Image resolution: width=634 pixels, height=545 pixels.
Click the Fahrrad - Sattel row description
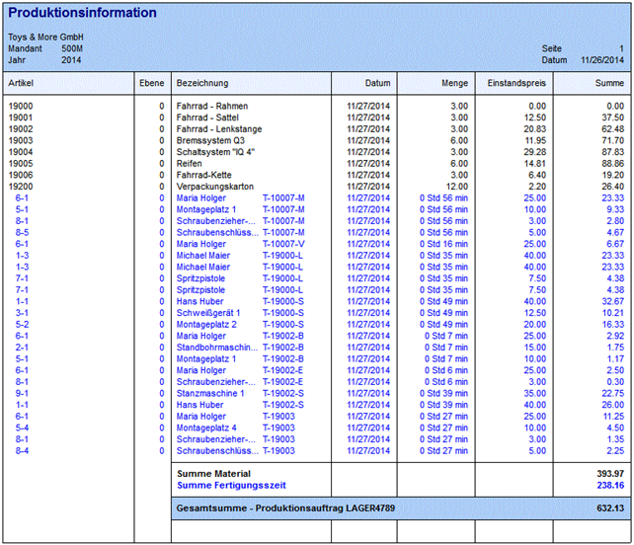pyautogui.click(x=206, y=117)
